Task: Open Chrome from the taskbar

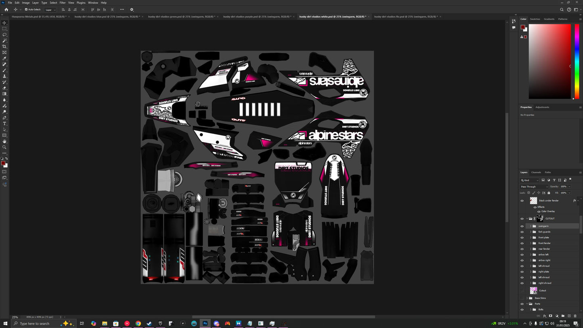Action: (138, 324)
